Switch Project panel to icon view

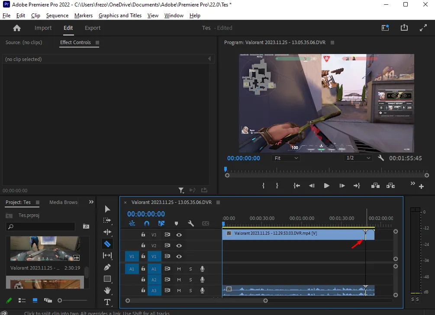point(35,300)
